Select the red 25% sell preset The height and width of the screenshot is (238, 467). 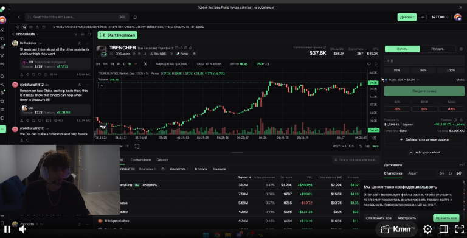(397, 109)
